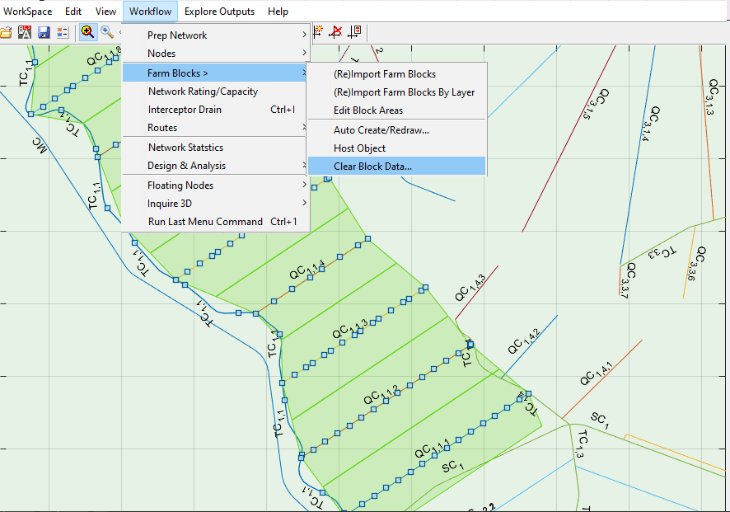Click the list properties toolbar icon
Screen dimensions: 730x512
[63, 32]
